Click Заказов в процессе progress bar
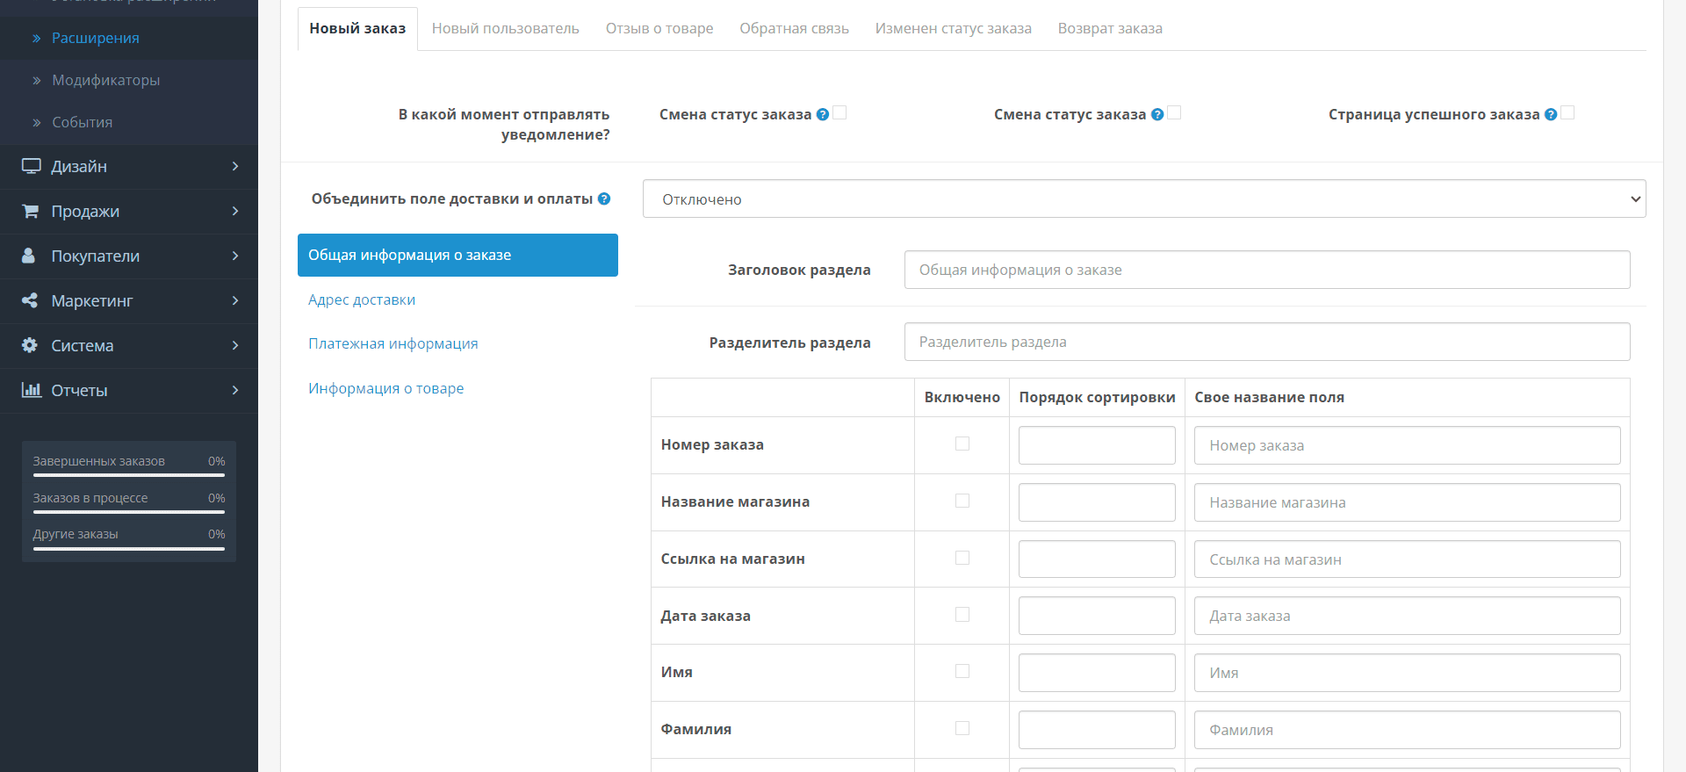 coord(129,512)
